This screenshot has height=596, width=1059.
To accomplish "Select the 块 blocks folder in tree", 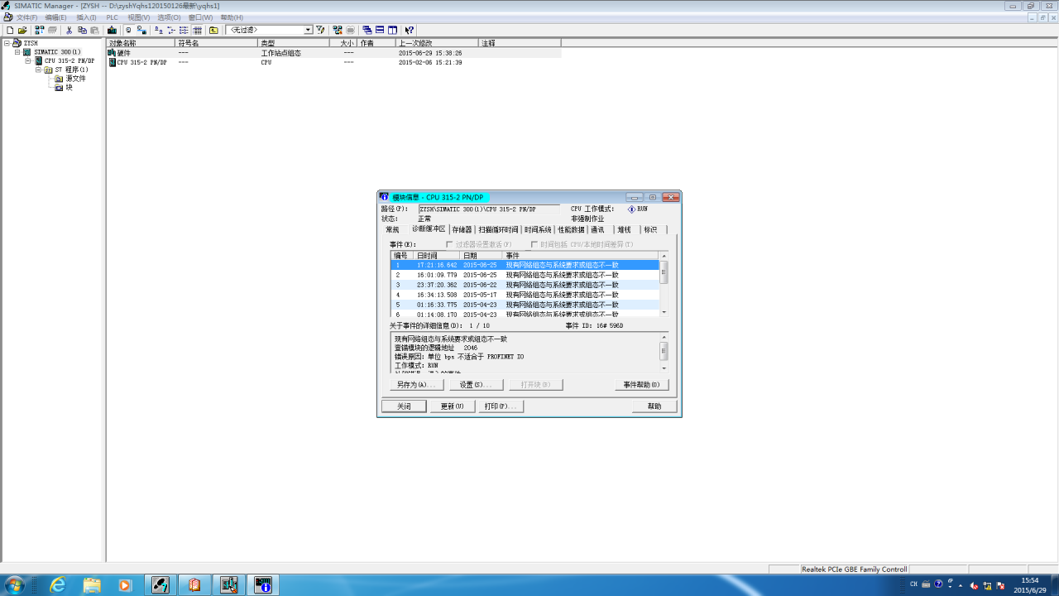I will coord(64,88).
